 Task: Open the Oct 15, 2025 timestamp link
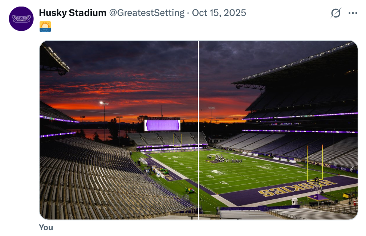[219, 13]
